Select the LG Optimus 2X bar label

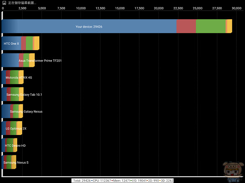[16, 129]
